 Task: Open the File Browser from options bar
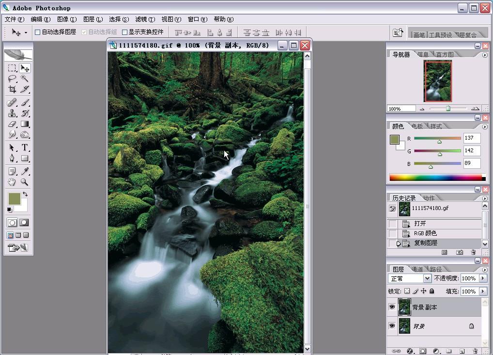pyautogui.click(x=398, y=33)
